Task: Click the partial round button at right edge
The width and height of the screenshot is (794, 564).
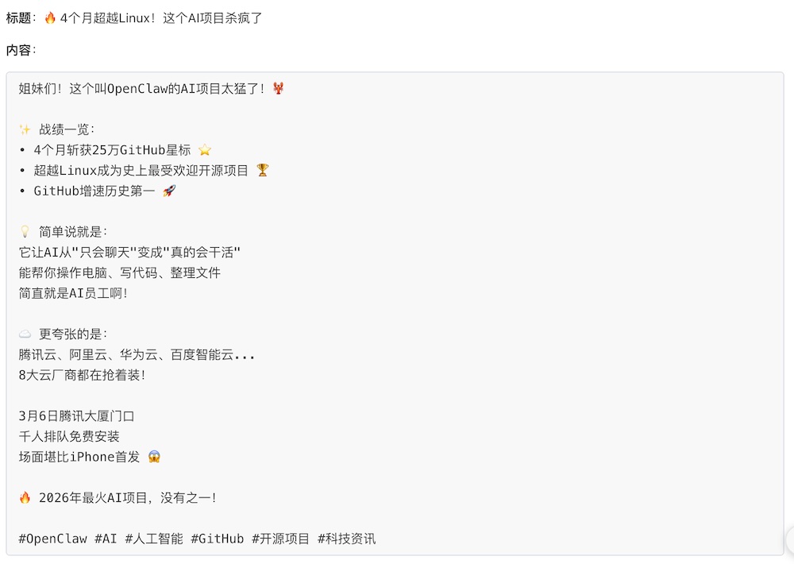Action: click(x=789, y=541)
